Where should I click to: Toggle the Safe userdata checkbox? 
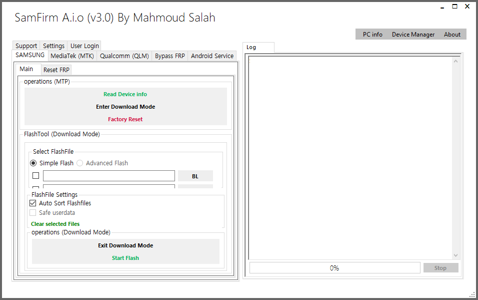[32, 213]
